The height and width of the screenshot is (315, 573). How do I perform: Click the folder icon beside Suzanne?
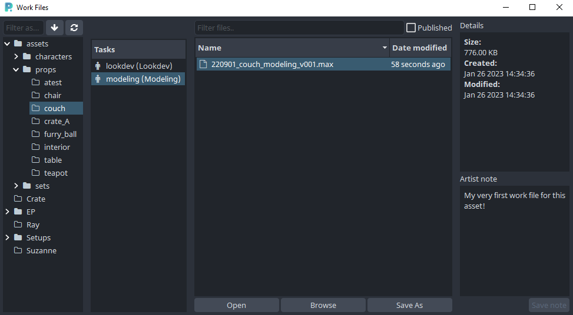[18, 250]
